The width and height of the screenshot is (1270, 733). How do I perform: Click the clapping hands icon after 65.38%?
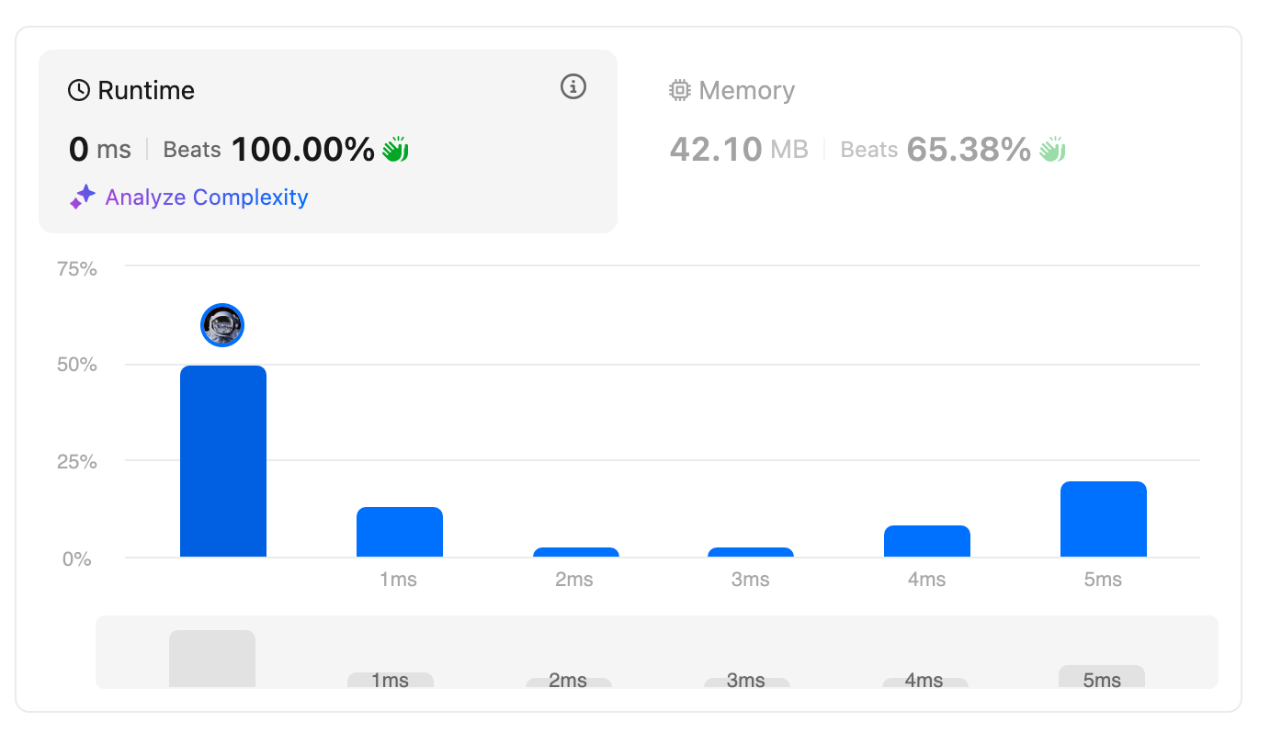[x=1052, y=149]
